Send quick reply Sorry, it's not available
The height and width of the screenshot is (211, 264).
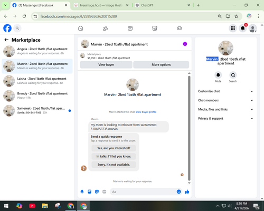[114, 165]
